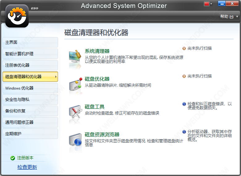The width and height of the screenshot is (241, 176).
Task: Click the 分析驱动器，获取其中存在的文件 info text
Action: pyautogui.click(x=209, y=136)
